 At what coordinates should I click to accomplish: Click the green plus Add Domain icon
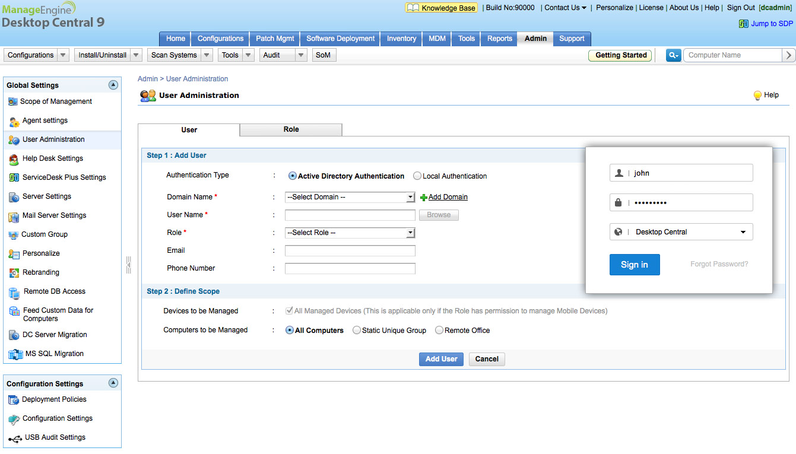pos(424,198)
